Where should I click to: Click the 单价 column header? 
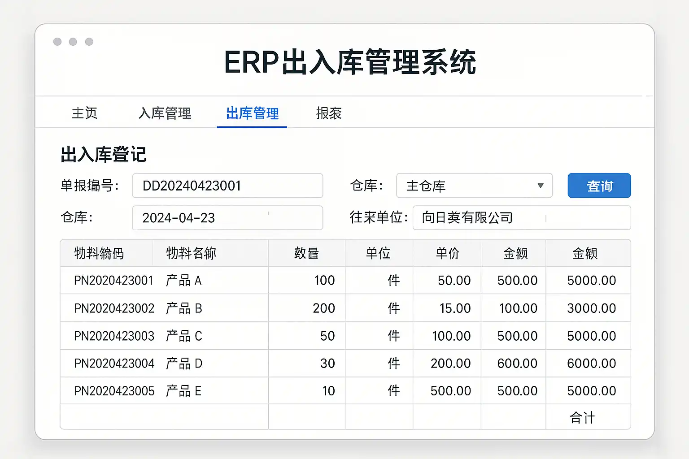(x=447, y=254)
